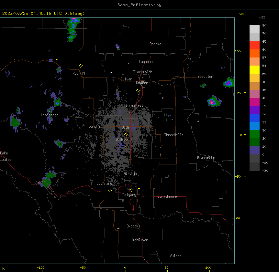Click the white plus marker west of Drumheller

pos(198,121)
